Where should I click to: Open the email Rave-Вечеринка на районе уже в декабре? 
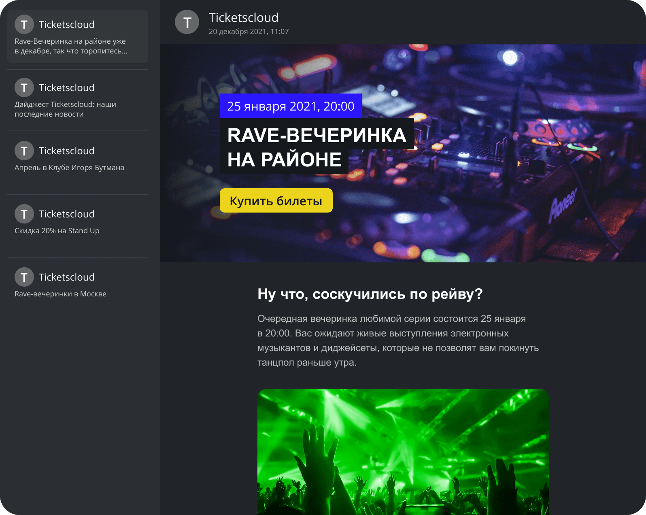78,36
